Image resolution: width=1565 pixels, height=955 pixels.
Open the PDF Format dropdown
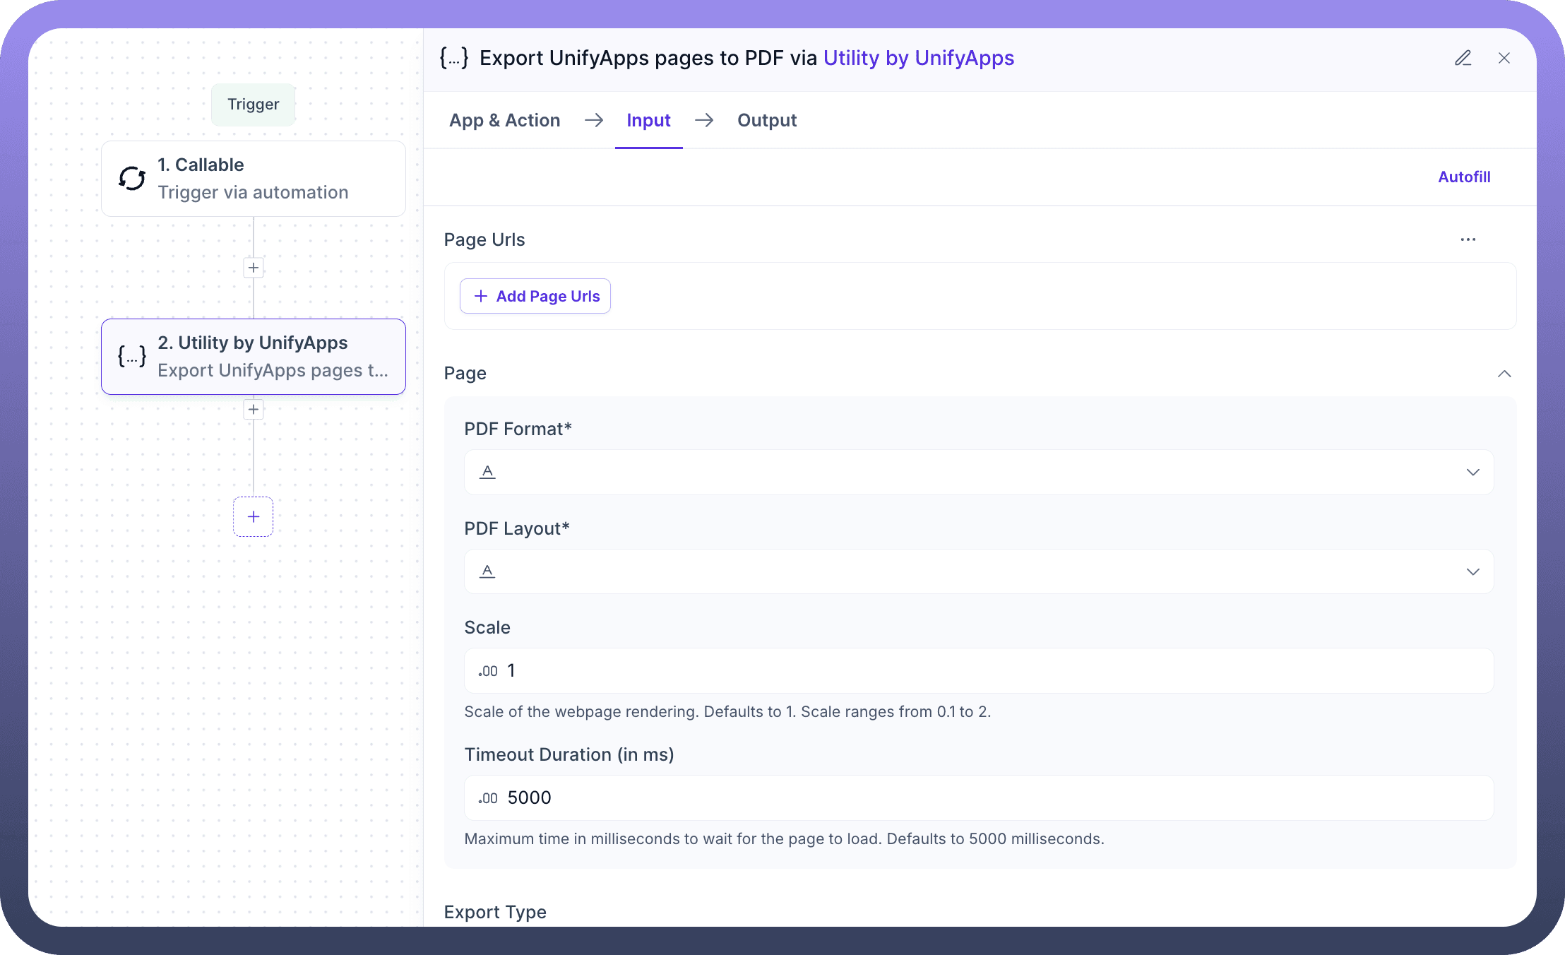point(978,472)
